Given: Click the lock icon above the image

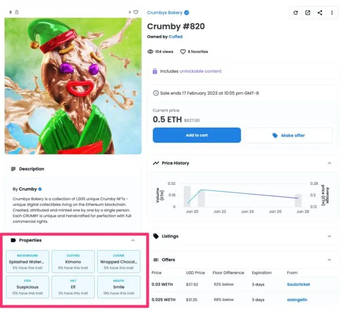Looking at the screenshot, I should (x=17, y=12).
